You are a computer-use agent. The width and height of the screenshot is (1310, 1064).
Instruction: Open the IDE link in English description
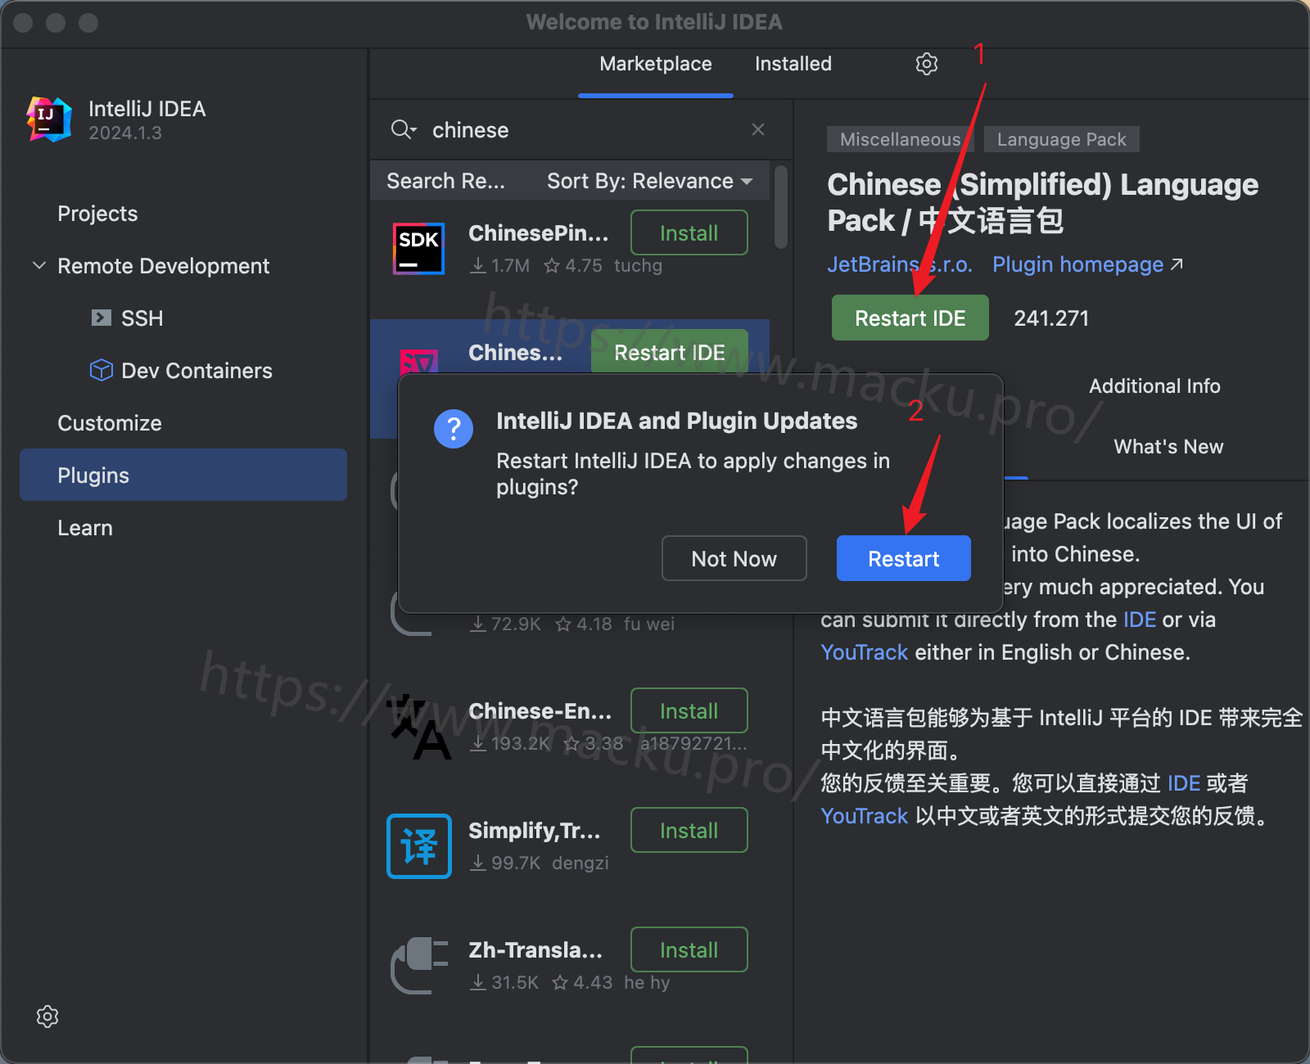pyautogui.click(x=1139, y=620)
